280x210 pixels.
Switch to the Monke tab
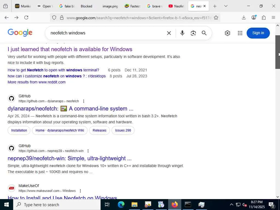23,6
